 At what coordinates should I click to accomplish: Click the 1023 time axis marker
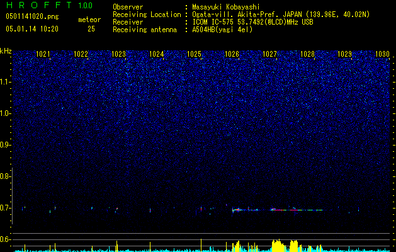118,54
